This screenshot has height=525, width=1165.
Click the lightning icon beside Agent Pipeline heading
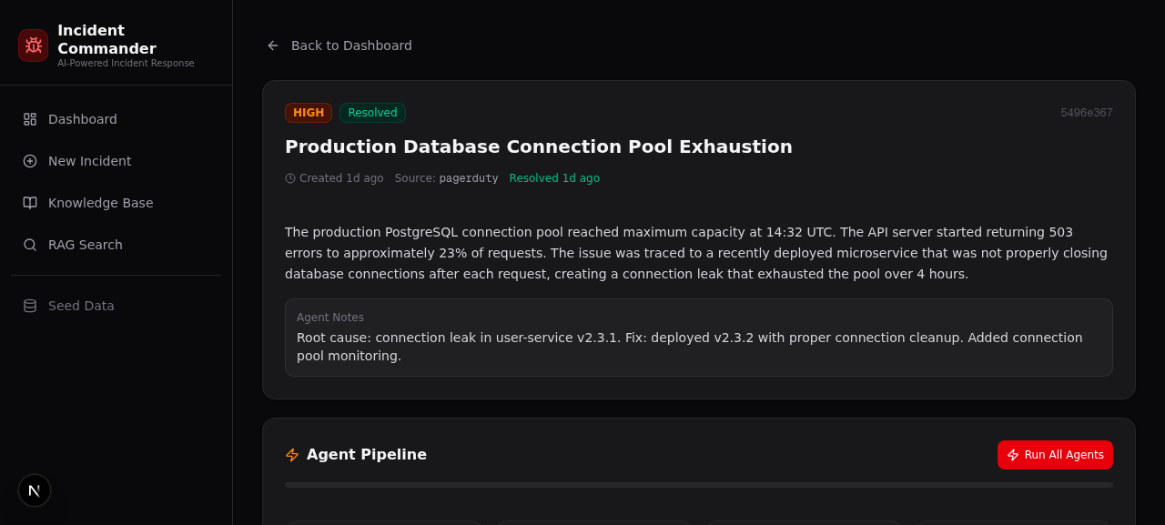[292, 455]
